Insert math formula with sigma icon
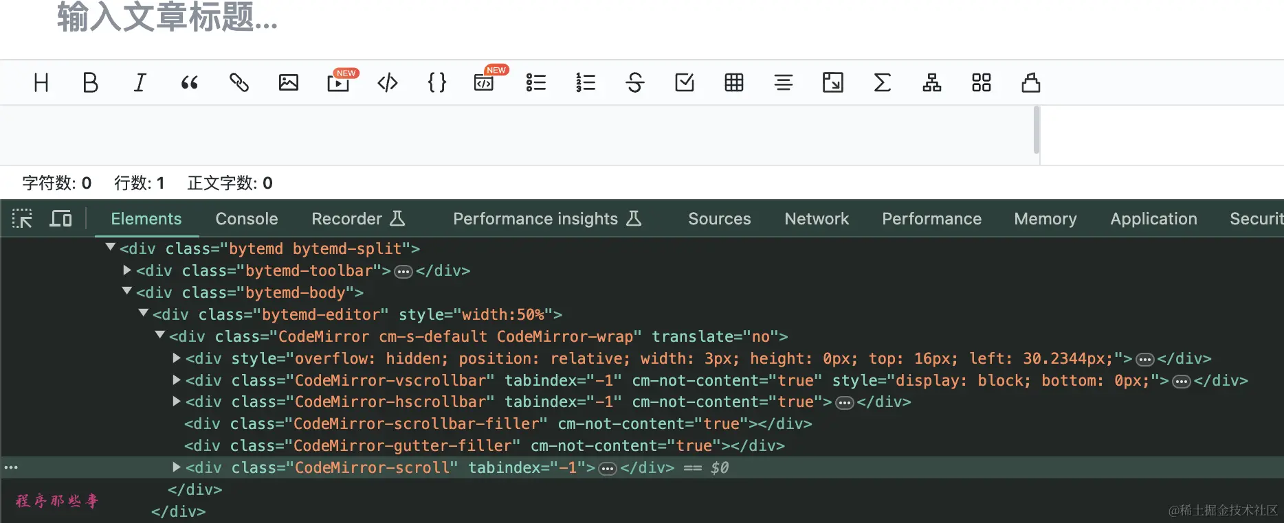 (883, 83)
